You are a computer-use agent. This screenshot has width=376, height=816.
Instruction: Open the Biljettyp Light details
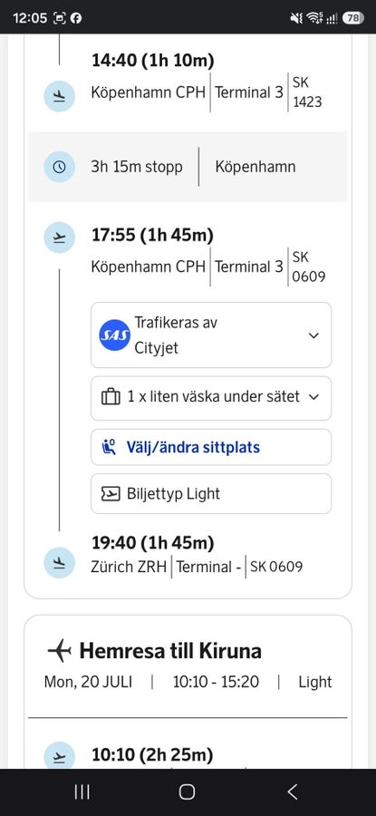(211, 493)
